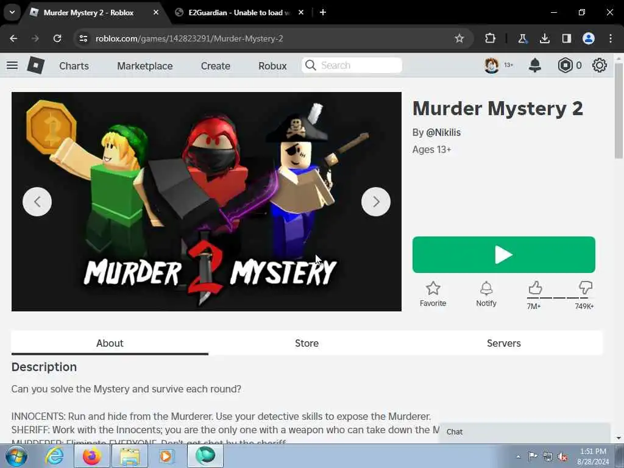Show the previous game thumbnail image
Screen dimensions: 624x468
(x=37, y=202)
